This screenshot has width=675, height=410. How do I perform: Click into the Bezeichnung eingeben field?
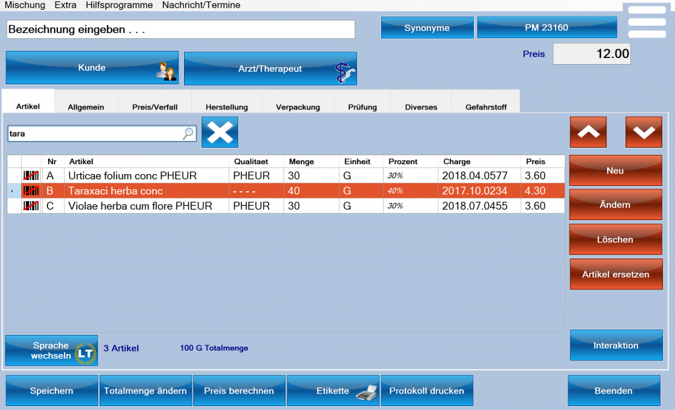[x=181, y=30]
